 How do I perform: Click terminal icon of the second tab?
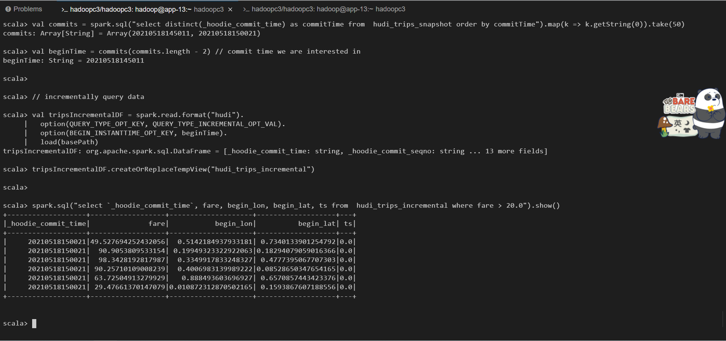click(246, 9)
